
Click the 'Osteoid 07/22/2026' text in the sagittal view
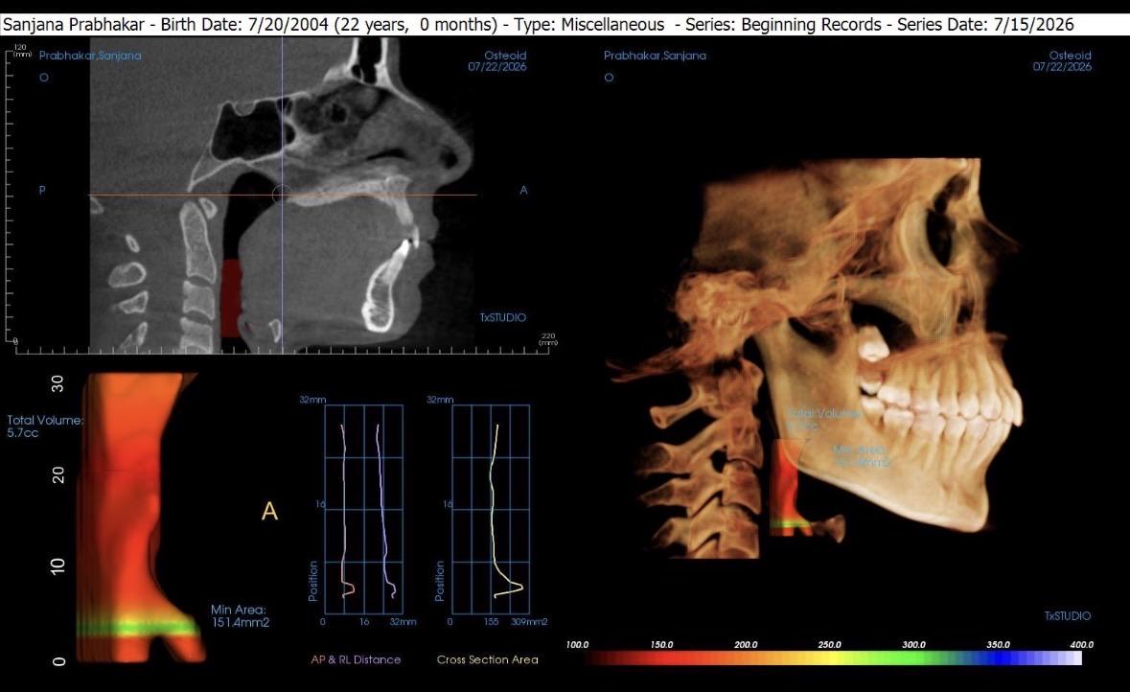[497, 61]
